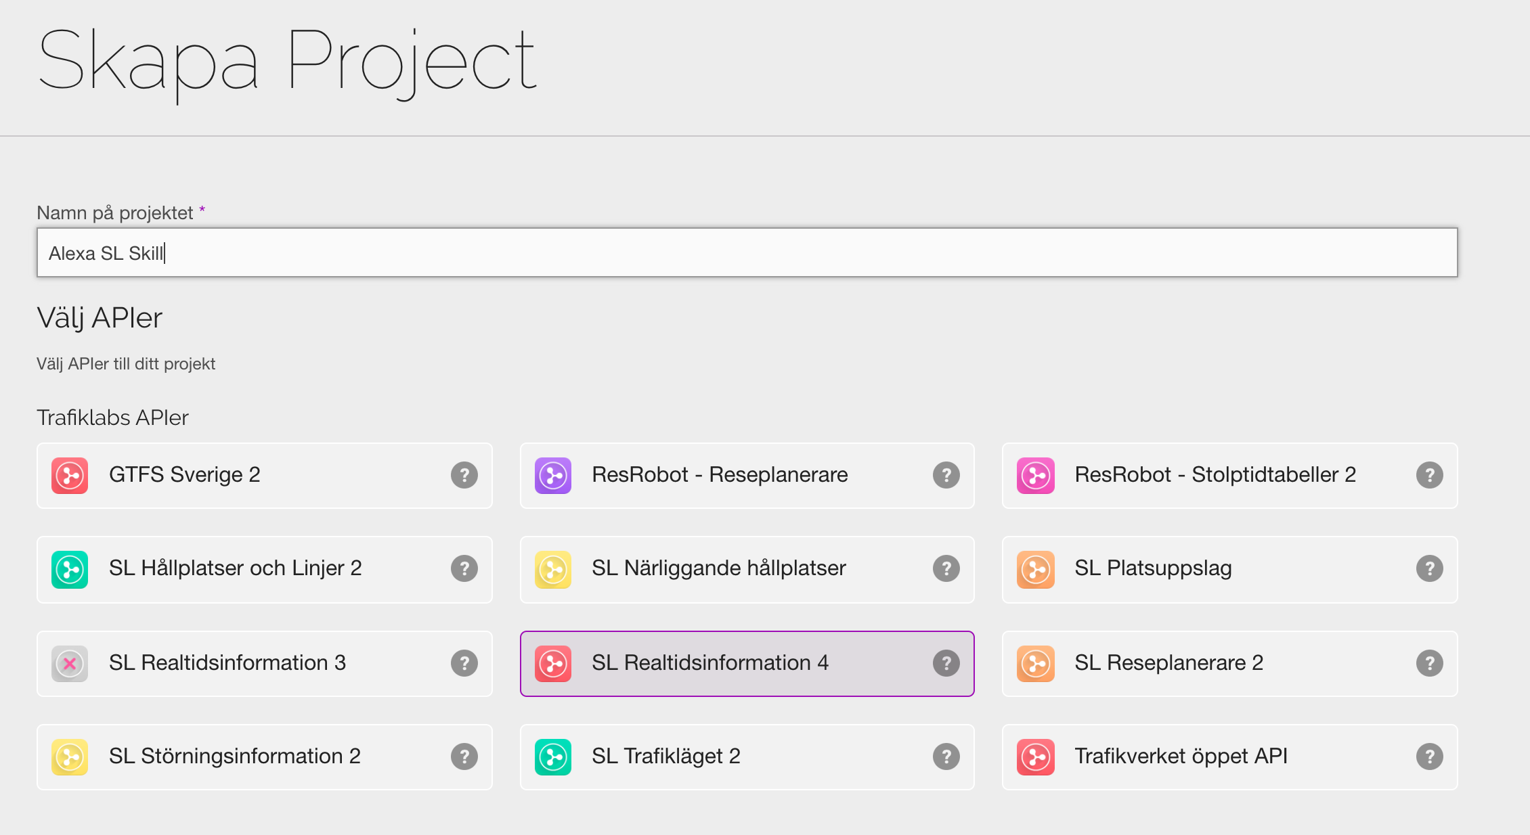Click the red Trafikverket öppet API icon
This screenshot has width=1530, height=835.
1035,757
